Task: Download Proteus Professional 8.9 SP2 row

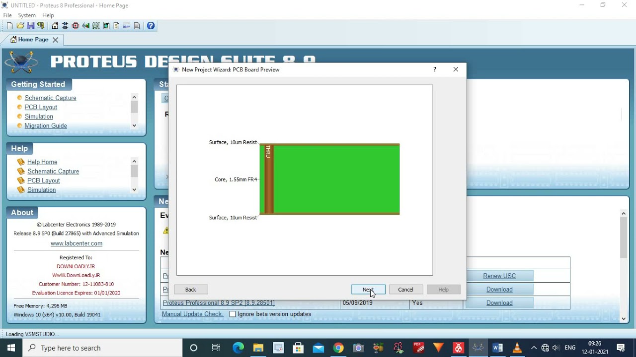Action: 499,303
